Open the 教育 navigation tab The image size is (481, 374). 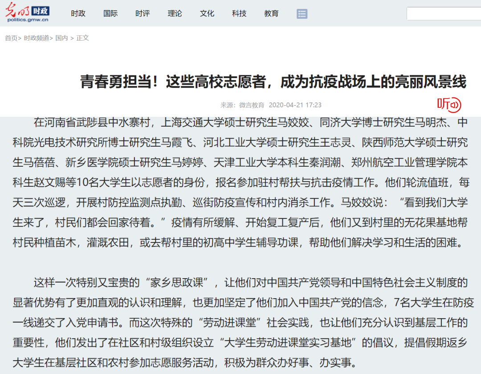(x=272, y=13)
